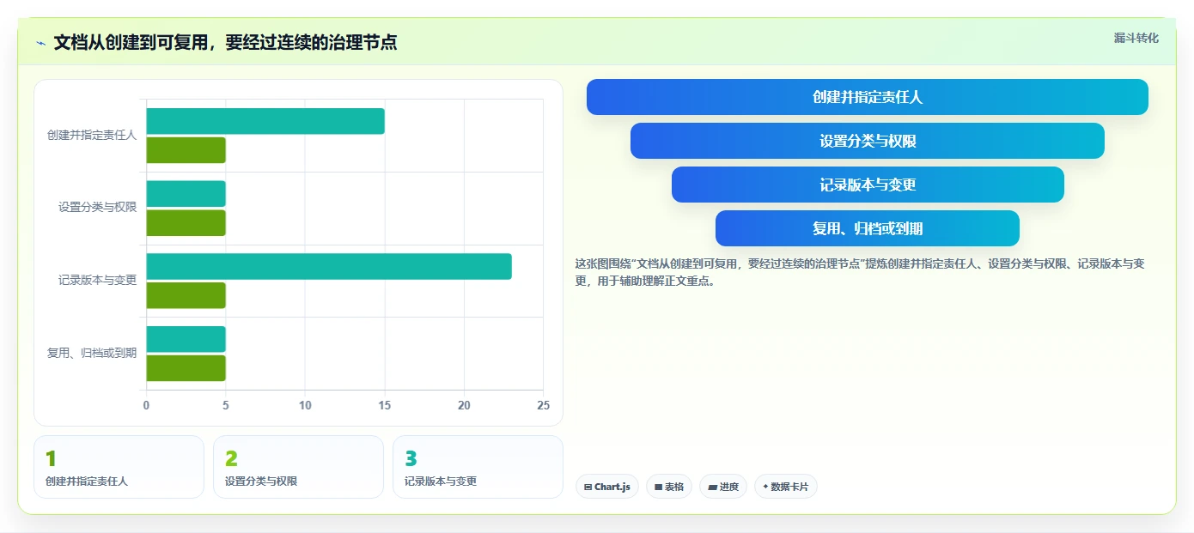Click the chart axis label 设置分类与权限

click(98, 208)
